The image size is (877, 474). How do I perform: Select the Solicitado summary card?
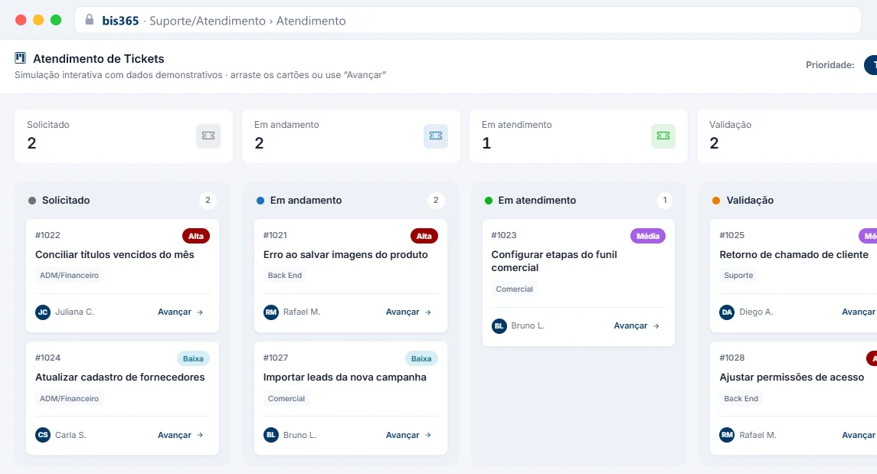pyautogui.click(x=123, y=136)
